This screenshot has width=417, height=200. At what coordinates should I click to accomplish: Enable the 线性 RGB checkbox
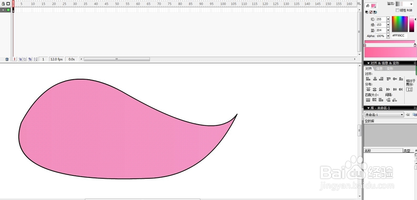tap(397, 10)
